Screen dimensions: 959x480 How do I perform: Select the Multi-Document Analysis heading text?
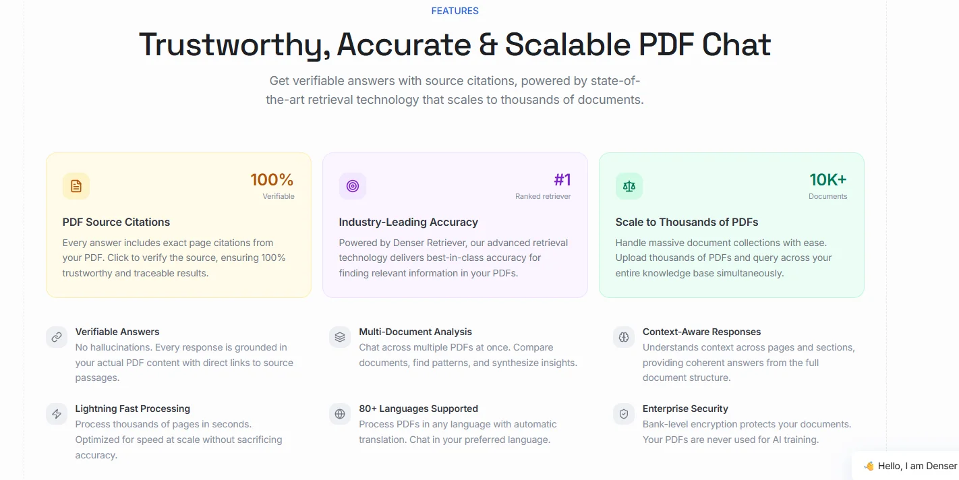click(x=415, y=332)
